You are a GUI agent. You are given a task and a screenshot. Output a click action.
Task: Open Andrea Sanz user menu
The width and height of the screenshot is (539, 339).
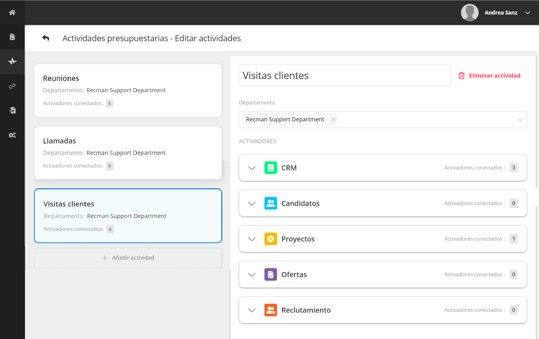point(501,13)
